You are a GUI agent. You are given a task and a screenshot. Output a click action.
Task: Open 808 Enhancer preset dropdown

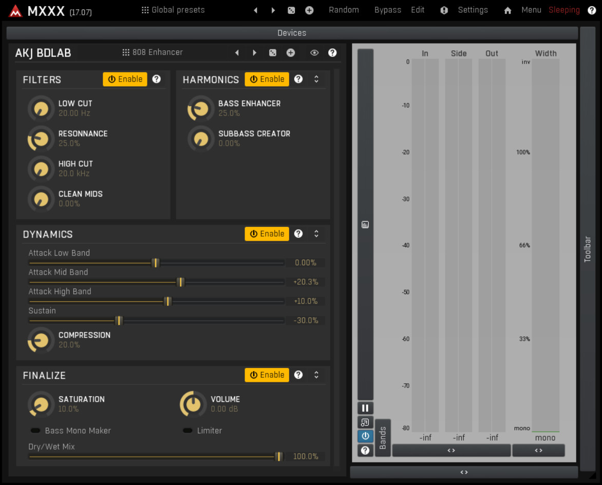coord(153,52)
